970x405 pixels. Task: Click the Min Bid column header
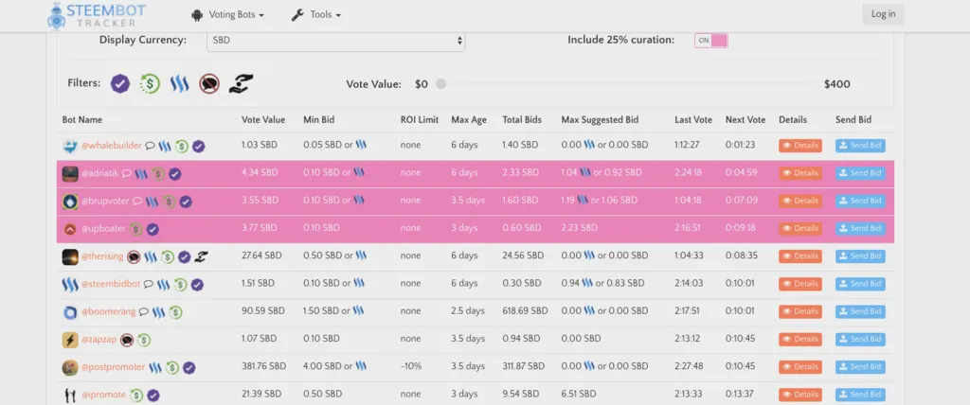click(318, 120)
